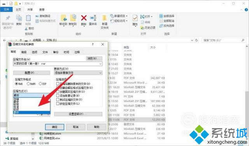Enable lock archive (L) checkbox
This screenshot has width=249, height=146.
(x=58, y=104)
